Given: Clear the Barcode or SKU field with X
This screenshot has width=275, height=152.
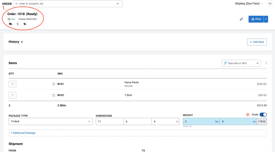Looking at the screenshot, I should point(257,63).
